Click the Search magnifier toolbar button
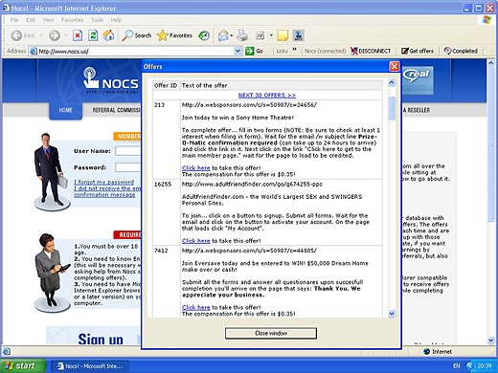 point(137,35)
